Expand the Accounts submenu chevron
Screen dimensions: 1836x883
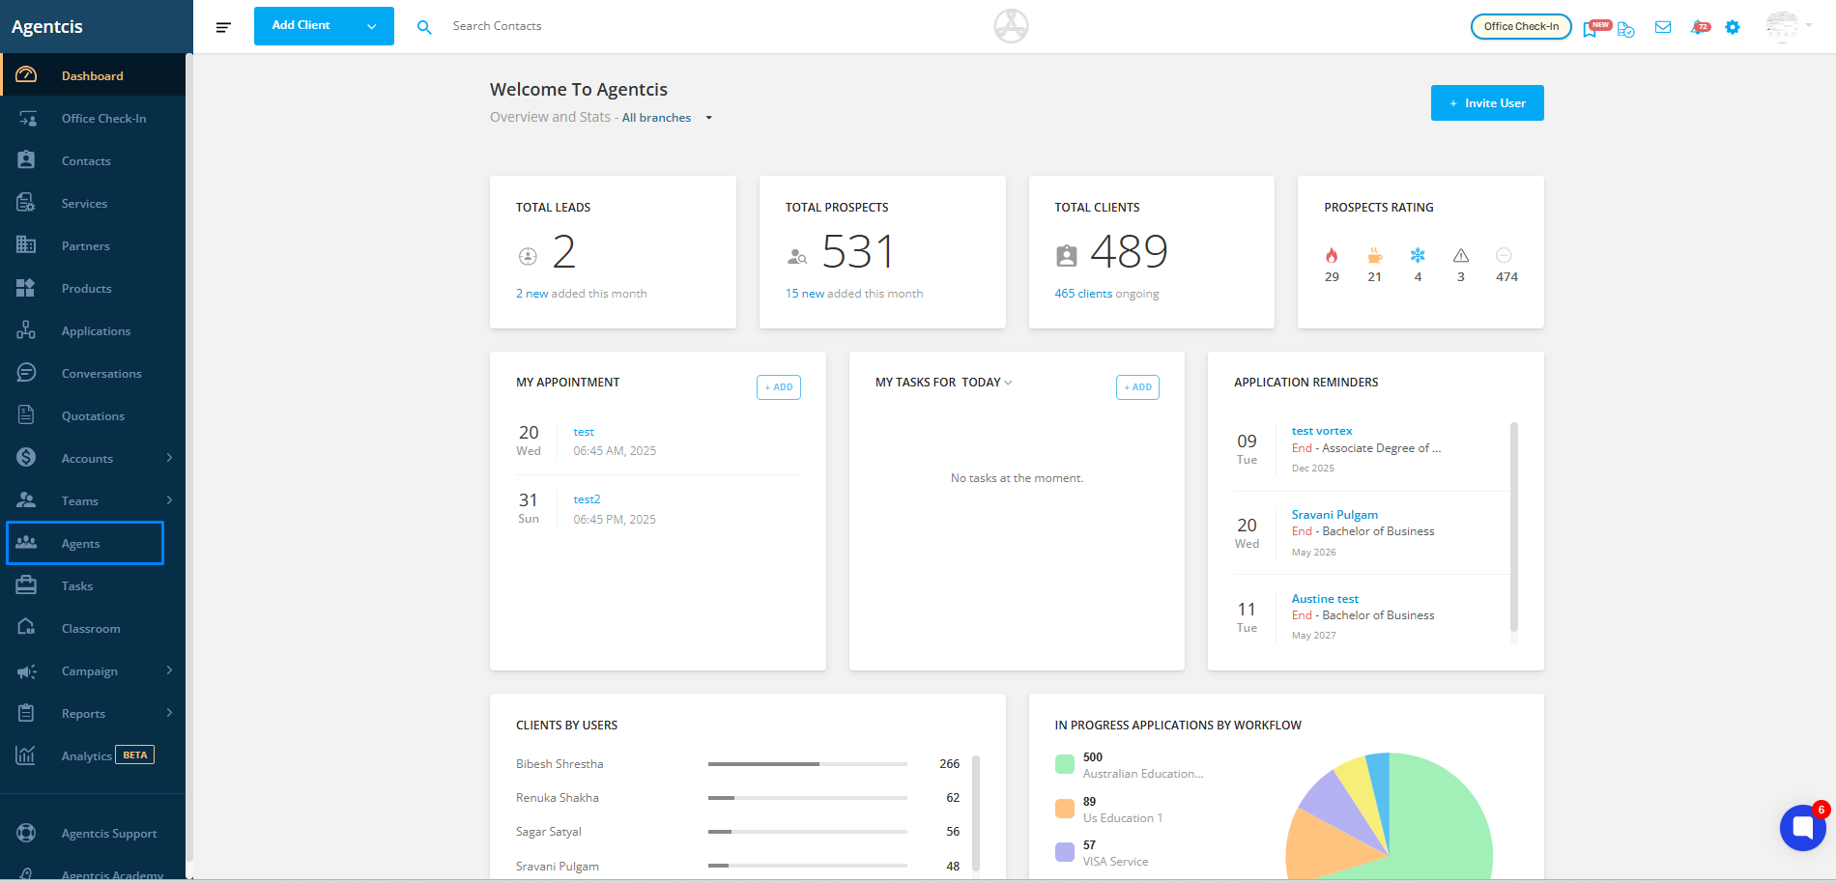(x=169, y=458)
